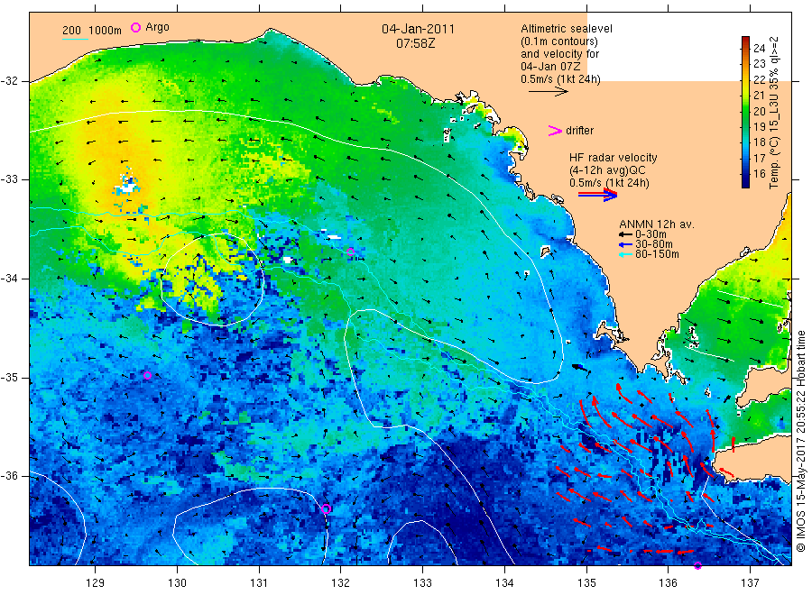The width and height of the screenshot is (812, 595).
Task: Click the dark blue bottom of the temperature color bar
Action: pos(746,182)
